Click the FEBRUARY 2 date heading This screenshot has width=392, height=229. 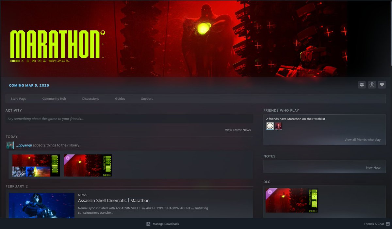[x=17, y=186]
